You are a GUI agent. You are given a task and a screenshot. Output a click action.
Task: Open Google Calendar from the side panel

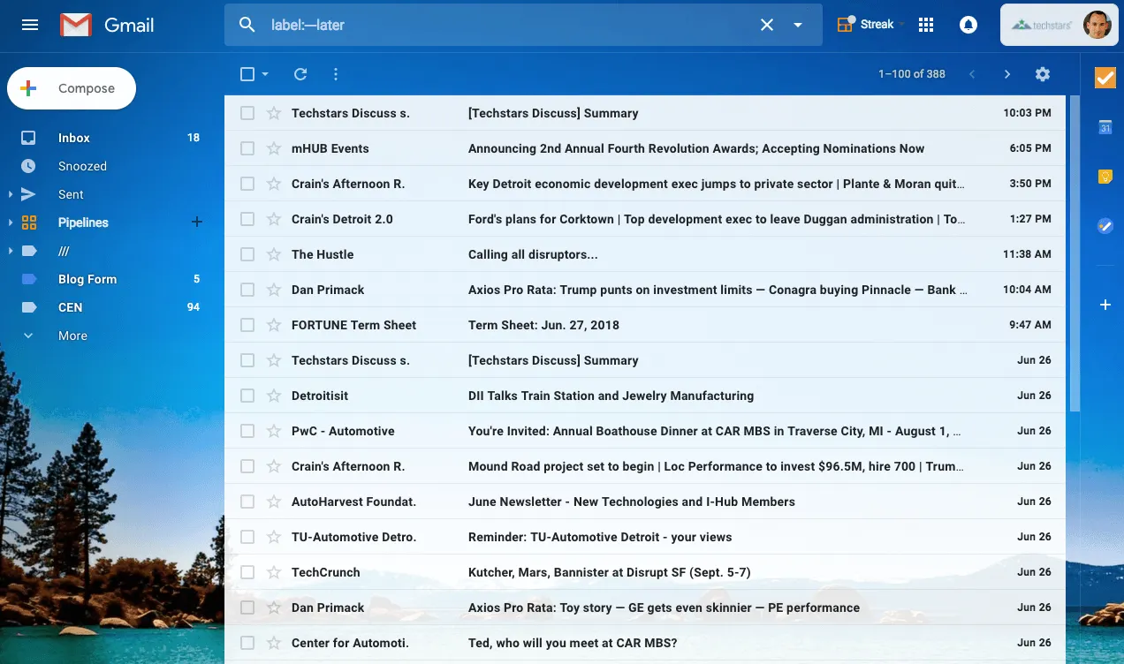coord(1105,128)
